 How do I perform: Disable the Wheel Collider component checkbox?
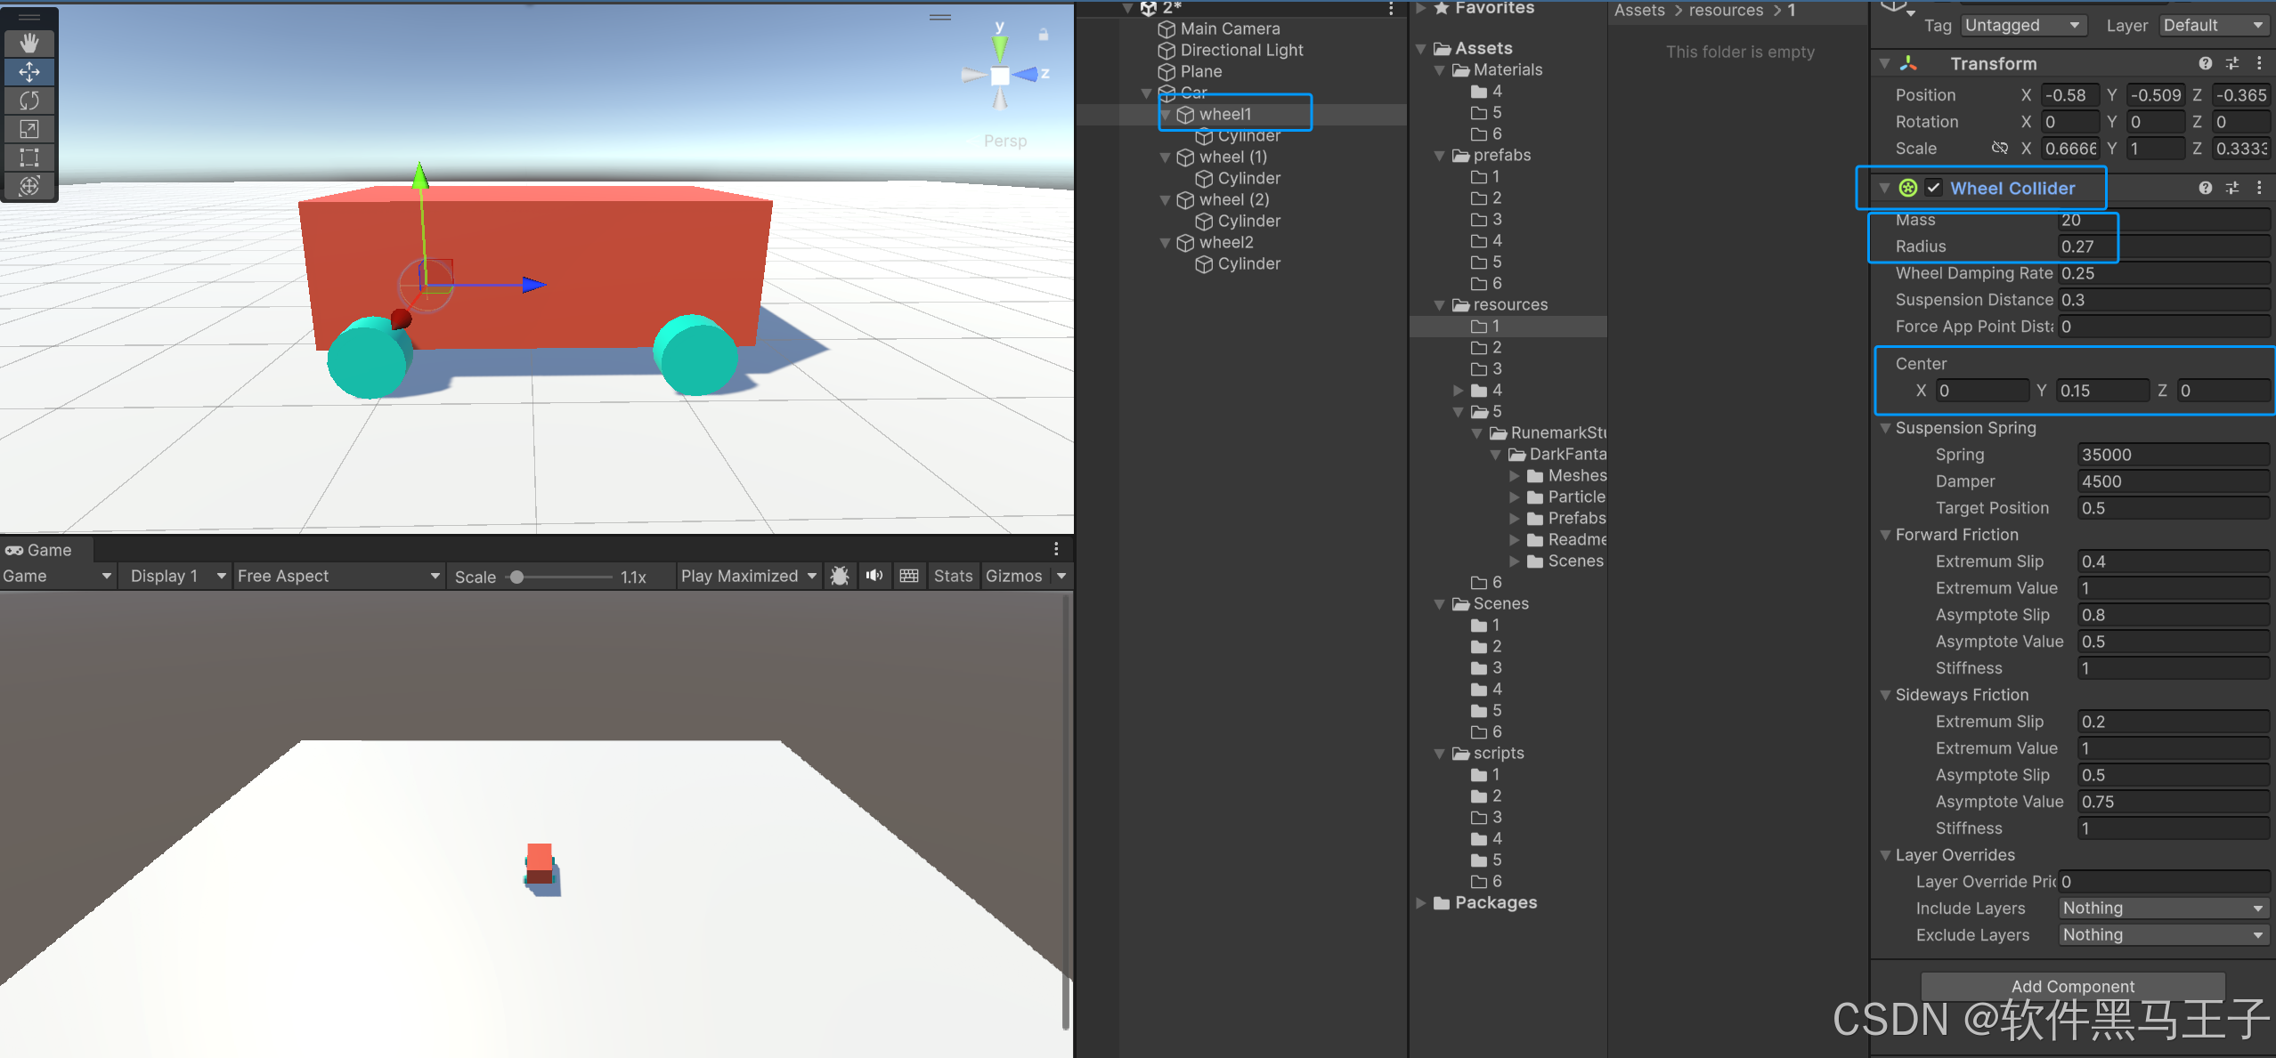pyautogui.click(x=1933, y=188)
